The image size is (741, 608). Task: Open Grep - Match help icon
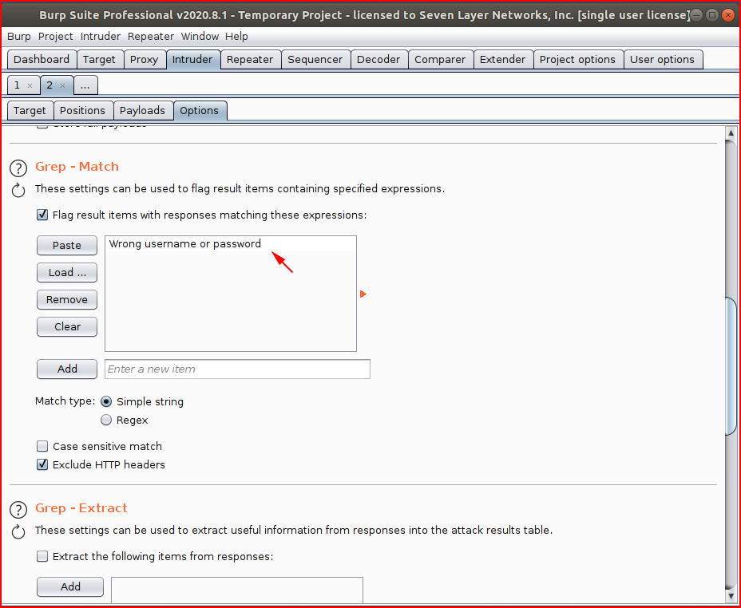coord(18,168)
